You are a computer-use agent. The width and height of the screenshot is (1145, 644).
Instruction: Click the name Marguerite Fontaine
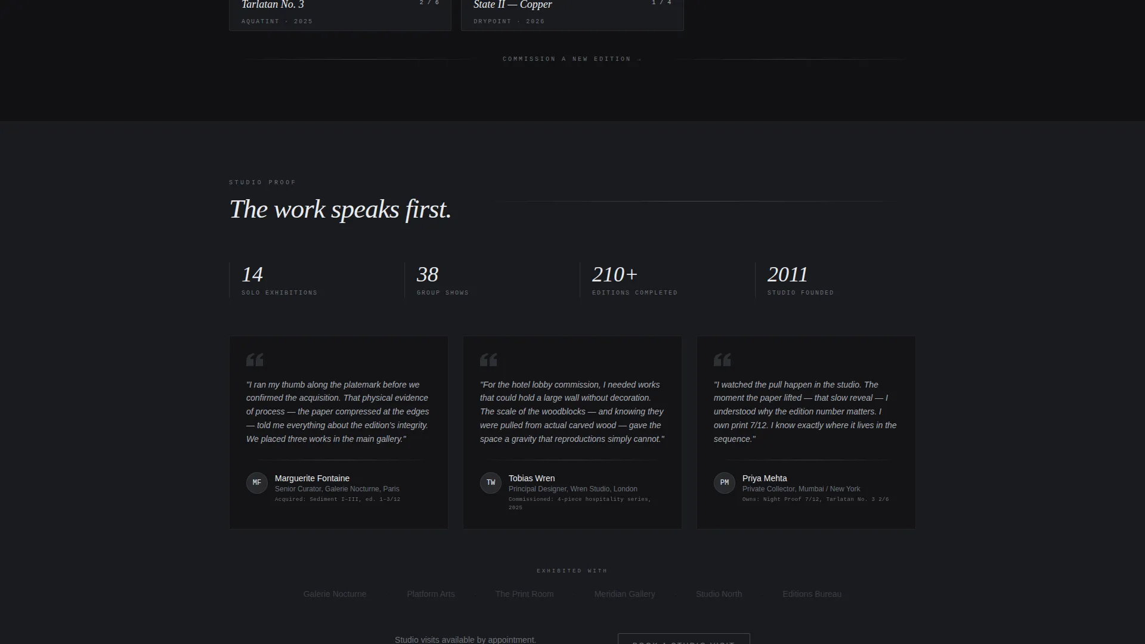[312, 478]
